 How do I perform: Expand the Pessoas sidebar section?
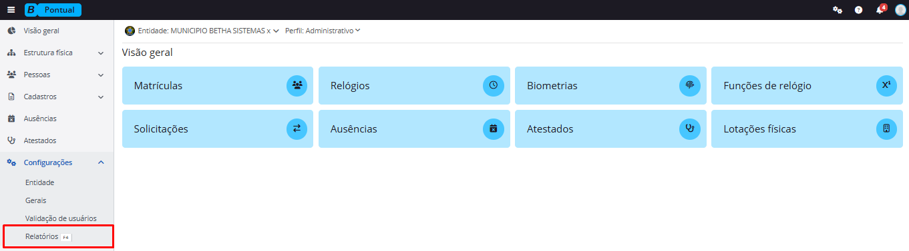pyautogui.click(x=57, y=75)
